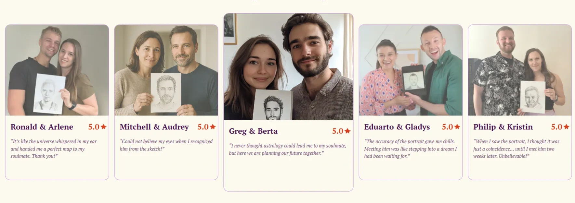Click the star icon beside Philip & Kristin
This screenshot has width=575, height=203.
click(567, 127)
